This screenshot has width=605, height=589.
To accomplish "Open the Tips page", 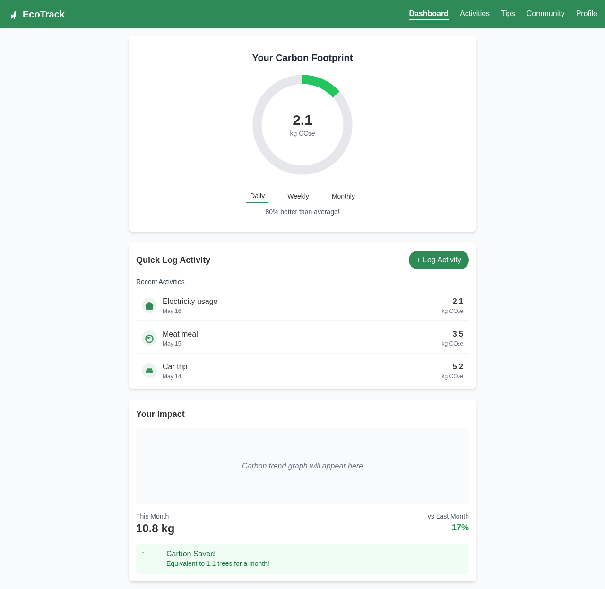I will pyautogui.click(x=508, y=14).
